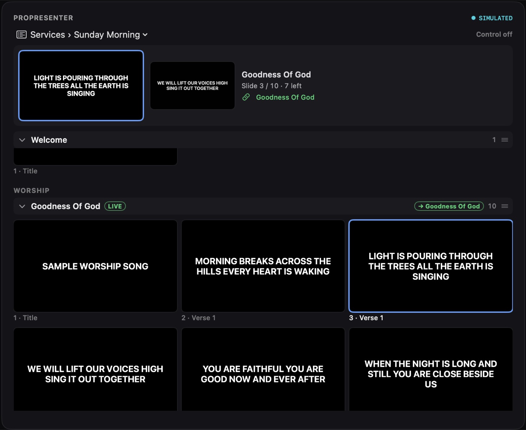Click the green arrow Goodness Of God badge
Screen dimensions: 526x430
click(449, 206)
